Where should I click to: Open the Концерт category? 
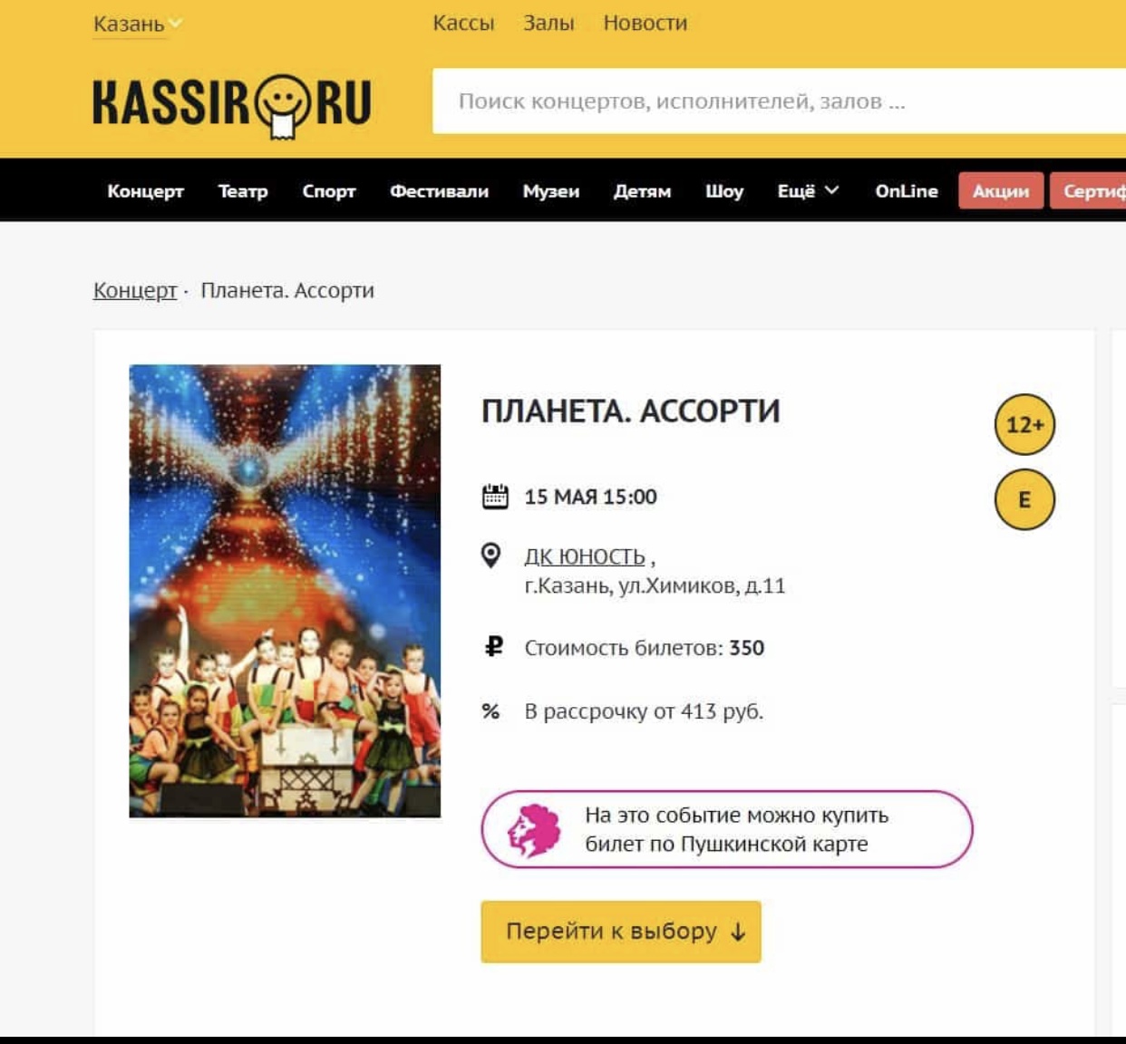click(x=146, y=191)
